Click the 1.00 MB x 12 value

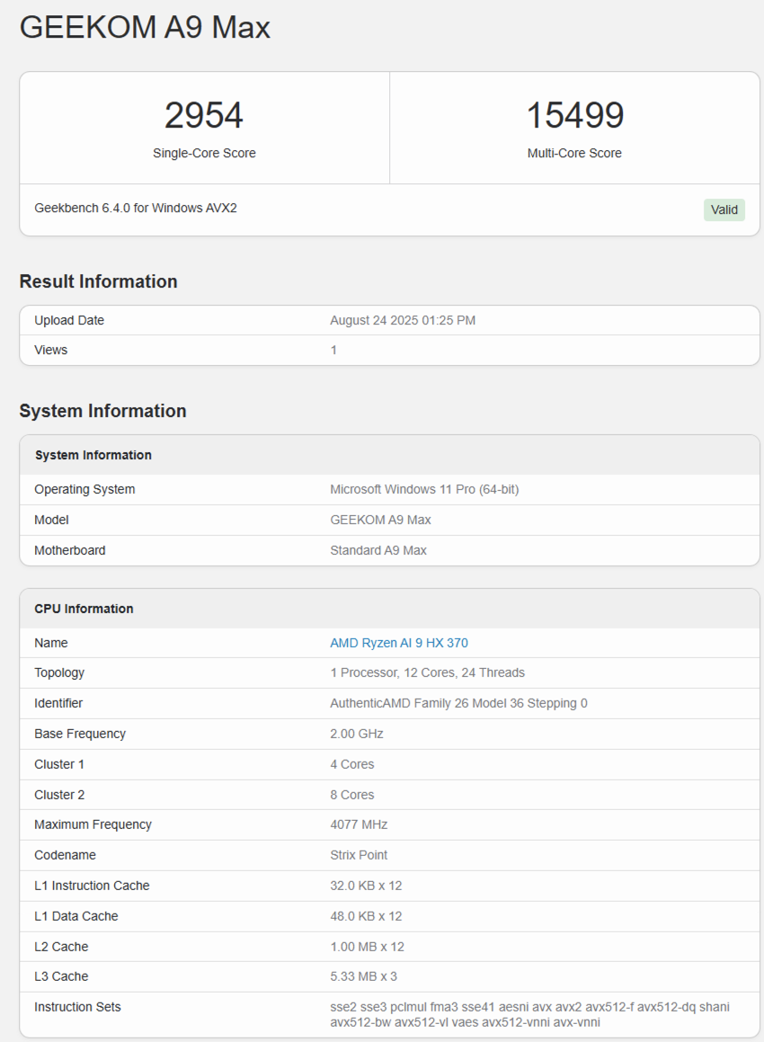click(x=367, y=947)
